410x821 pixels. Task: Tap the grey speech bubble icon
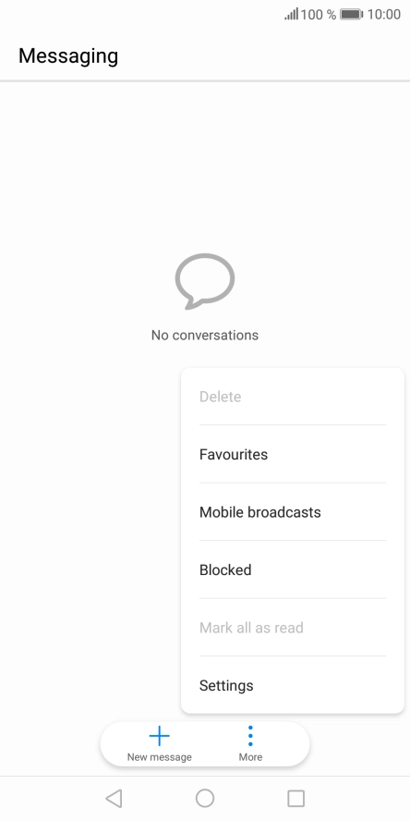coord(204,281)
